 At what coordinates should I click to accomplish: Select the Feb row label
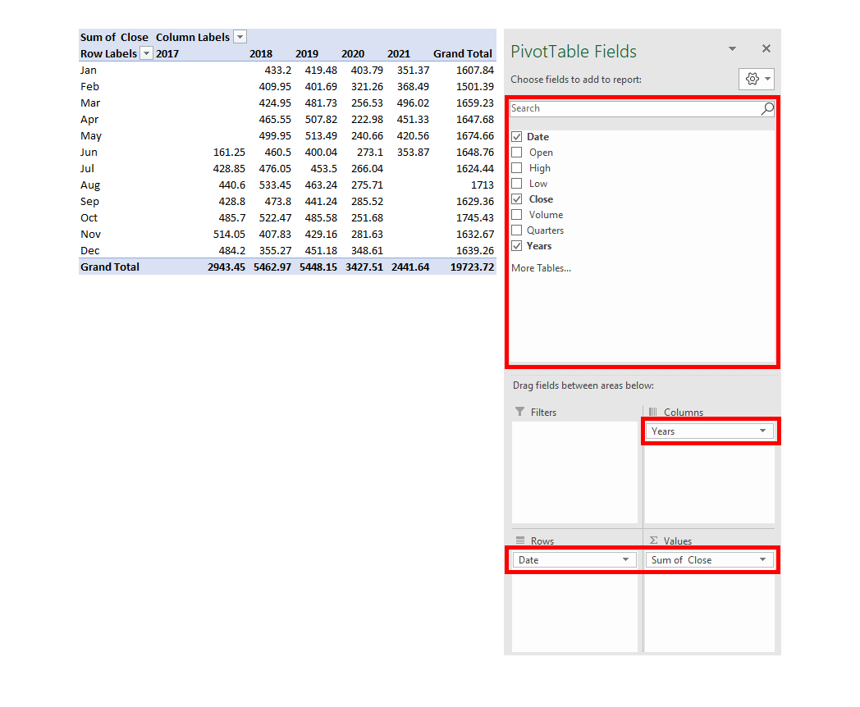(89, 87)
